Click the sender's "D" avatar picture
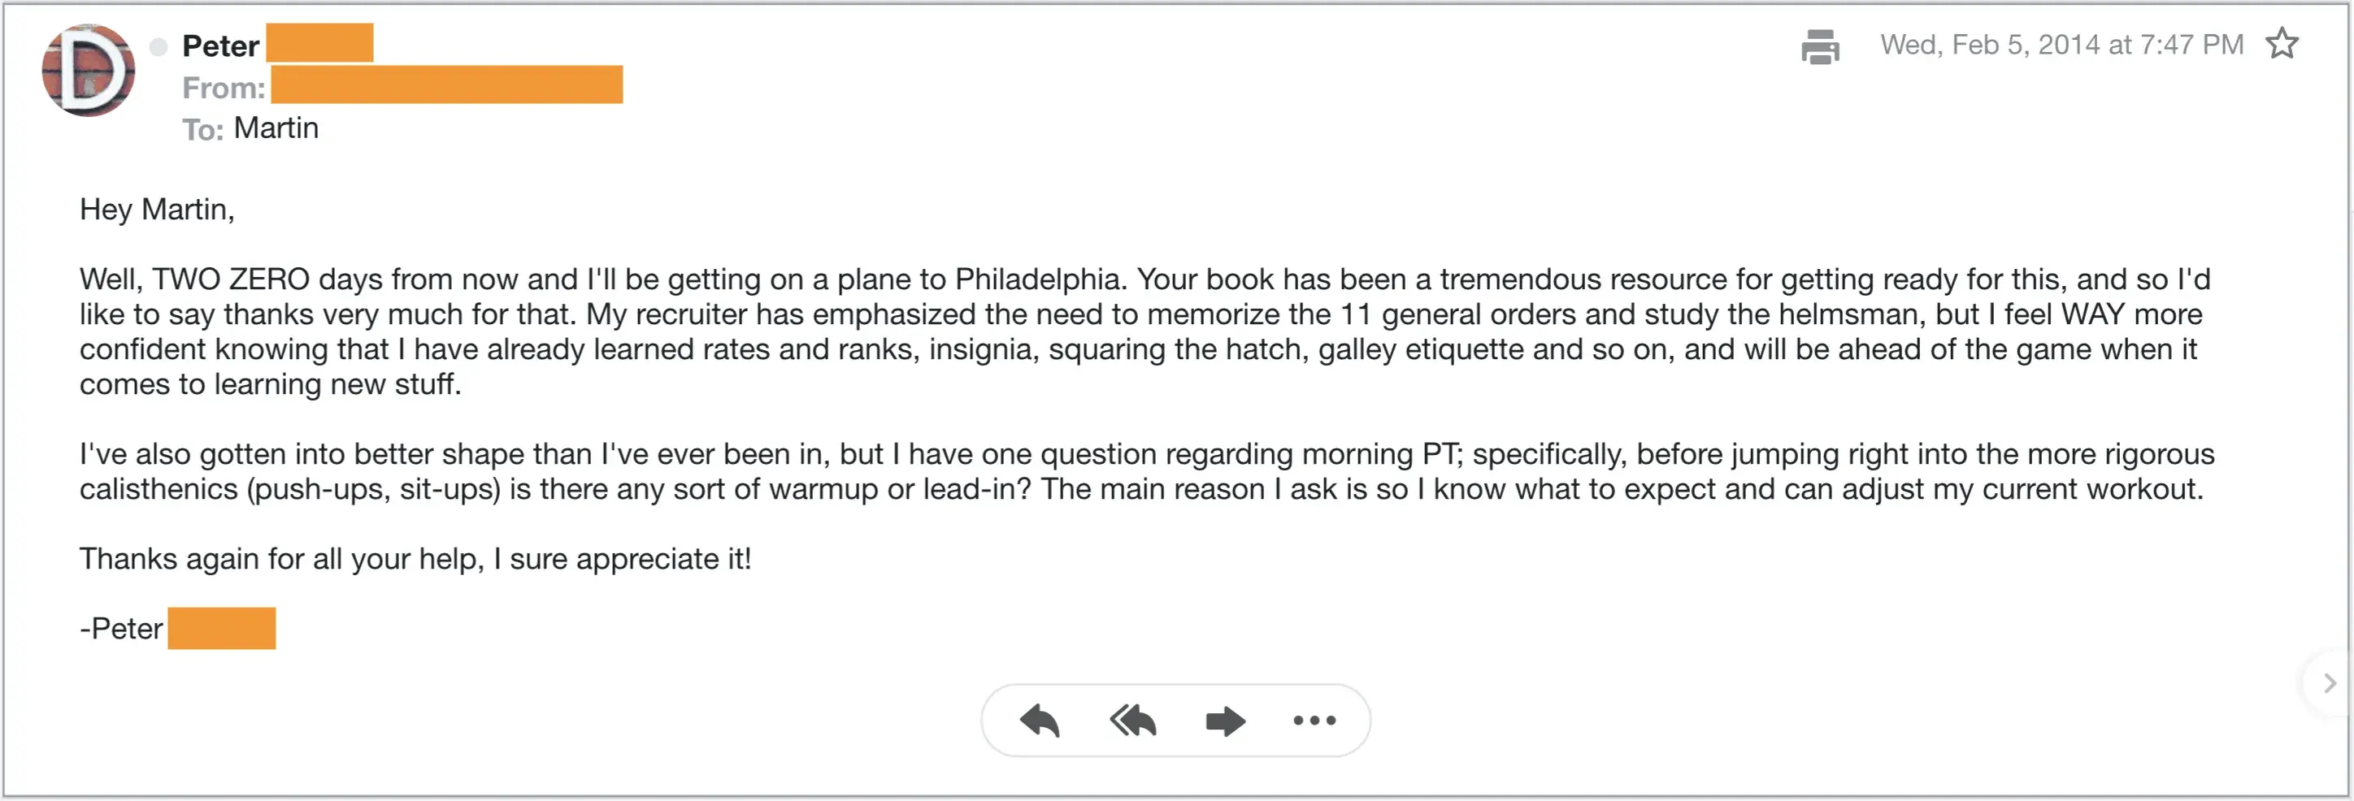This screenshot has width=2354, height=801. tap(89, 71)
